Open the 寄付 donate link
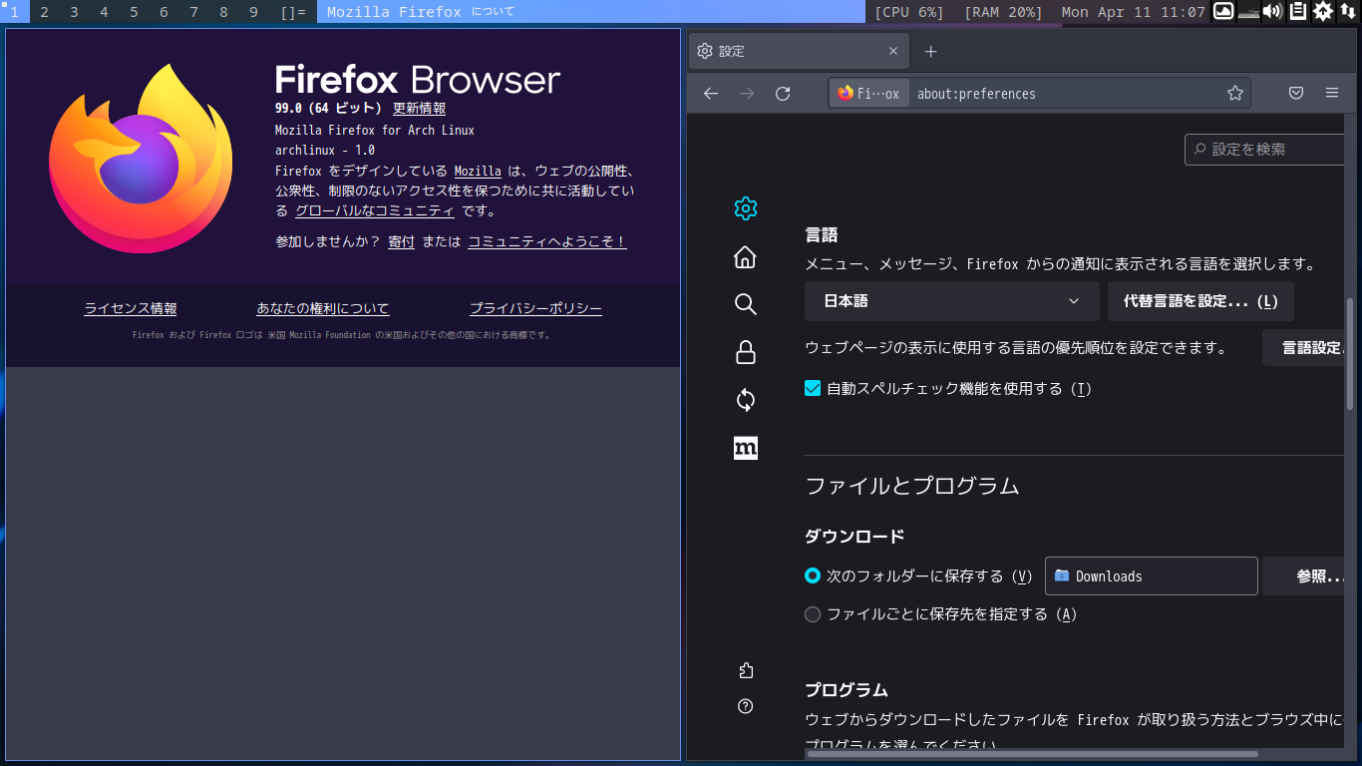1362x766 pixels. pyautogui.click(x=401, y=241)
